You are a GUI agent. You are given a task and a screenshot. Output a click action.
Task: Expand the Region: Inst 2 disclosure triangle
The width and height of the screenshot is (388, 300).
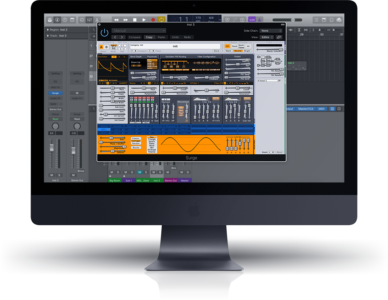pyautogui.click(x=46, y=30)
